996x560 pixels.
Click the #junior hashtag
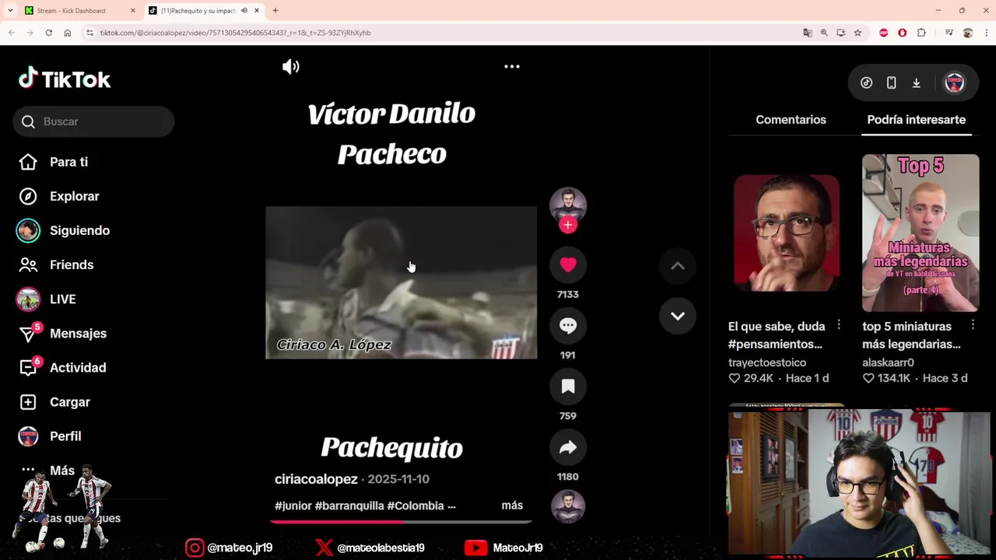293,506
